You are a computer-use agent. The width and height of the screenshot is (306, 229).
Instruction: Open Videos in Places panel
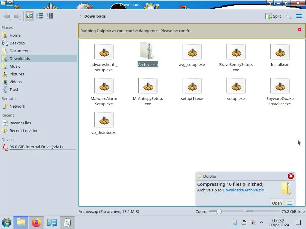point(39,82)
